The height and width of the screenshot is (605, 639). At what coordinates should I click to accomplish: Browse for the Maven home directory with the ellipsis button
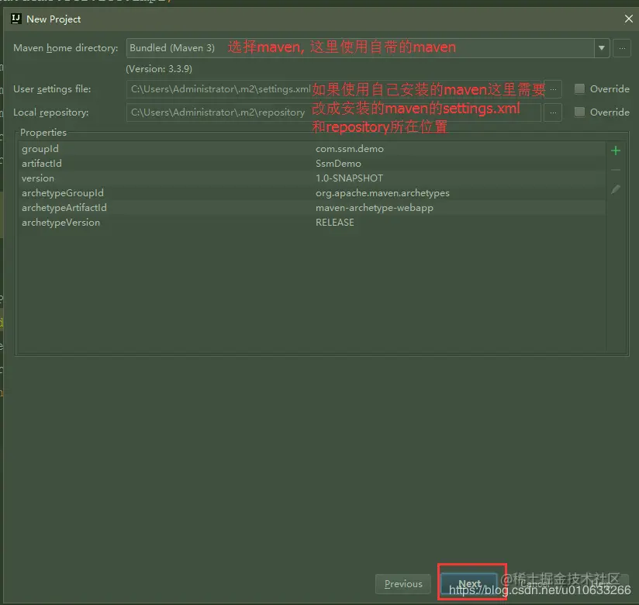[622, 48]
